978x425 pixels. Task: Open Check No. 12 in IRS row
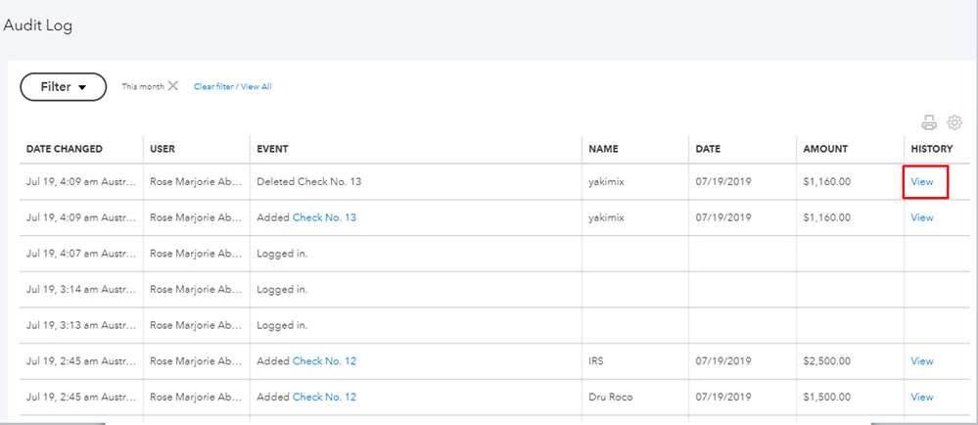(x=324, y=361)
